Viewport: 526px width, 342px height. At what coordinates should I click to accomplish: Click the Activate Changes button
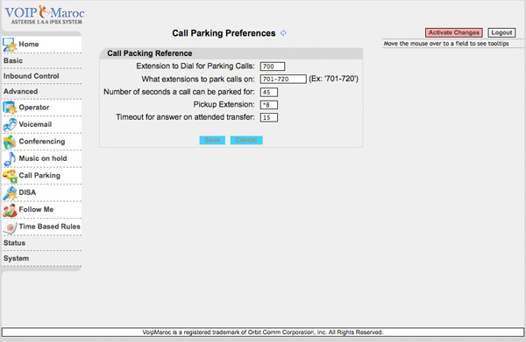pyautogui.click(x=454, y=32)
